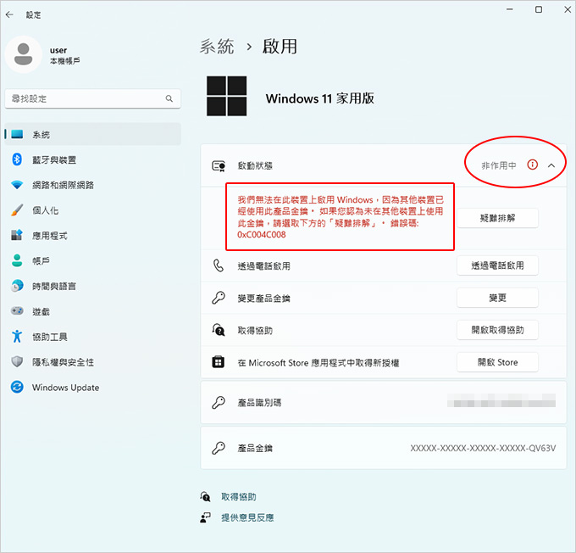Screen dimensions: 576x553
Task: Open 時間與語言 via its globe clock icon
Action: 17,286
